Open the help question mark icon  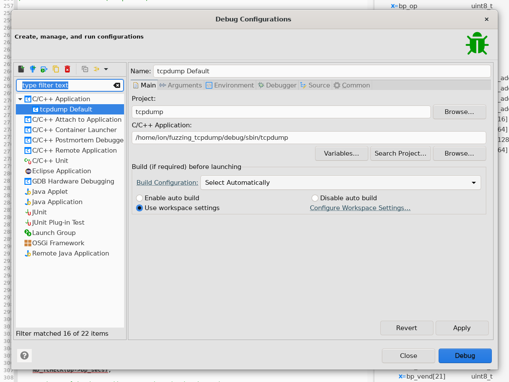24,356
